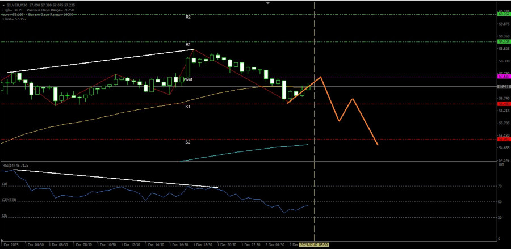Select the R2 resistance level label

point(188,18)
